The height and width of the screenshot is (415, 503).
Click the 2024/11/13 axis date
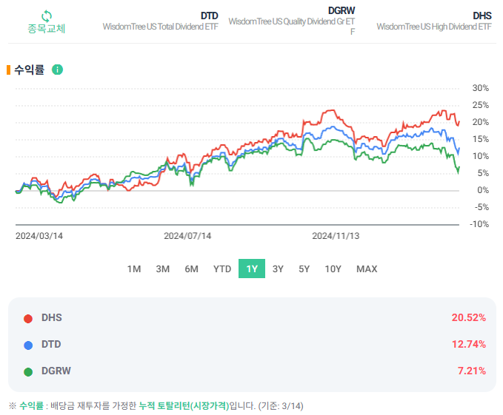[336, 236]
